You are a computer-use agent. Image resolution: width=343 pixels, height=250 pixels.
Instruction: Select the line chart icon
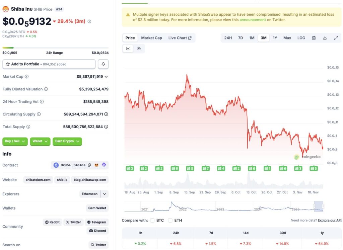(x=128, y=48)
